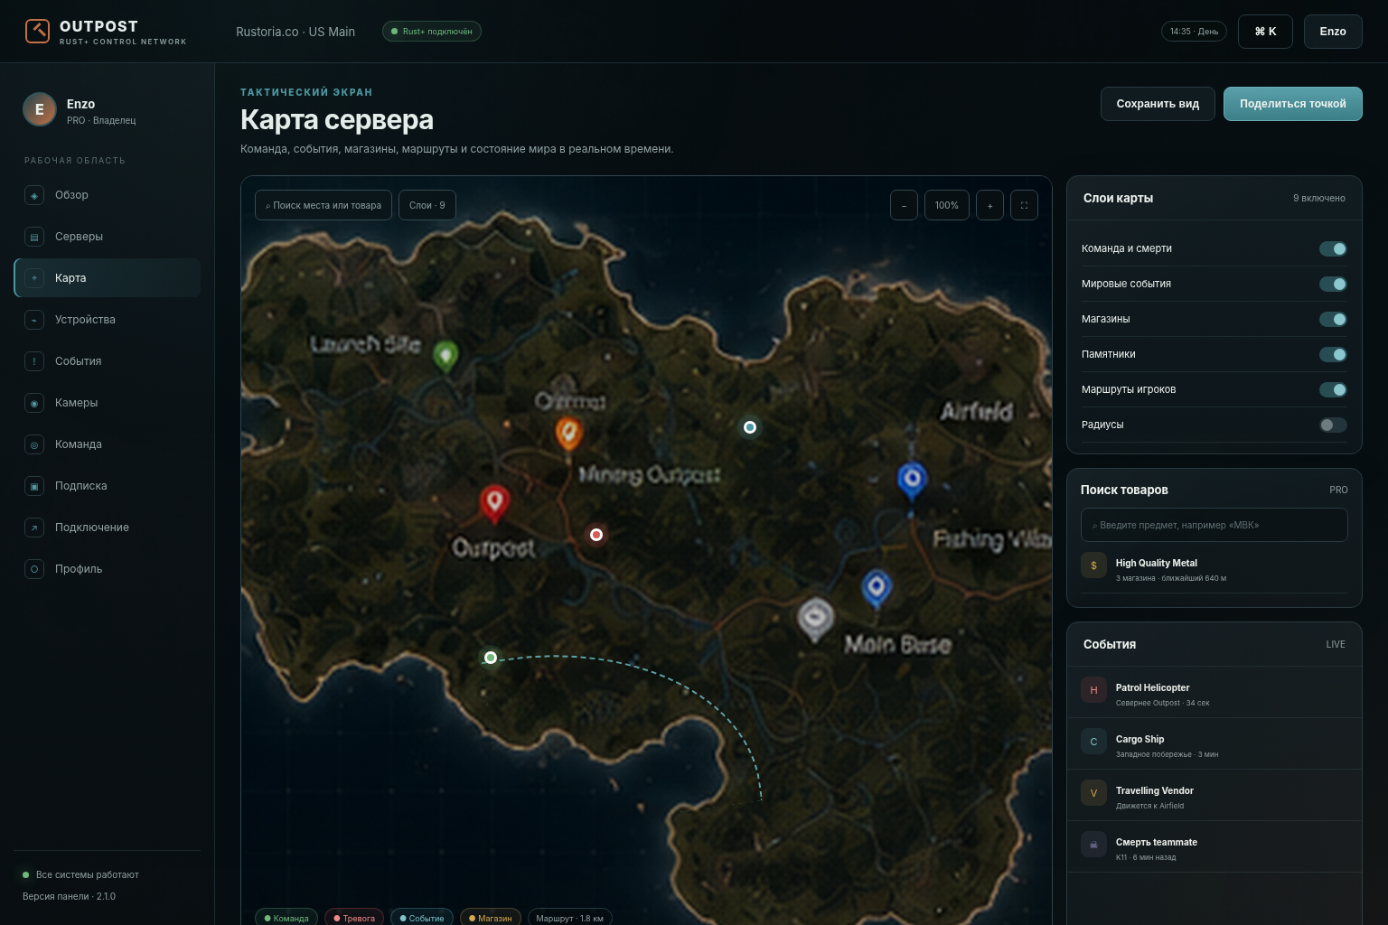Zoom in the map with plus button

989,205
